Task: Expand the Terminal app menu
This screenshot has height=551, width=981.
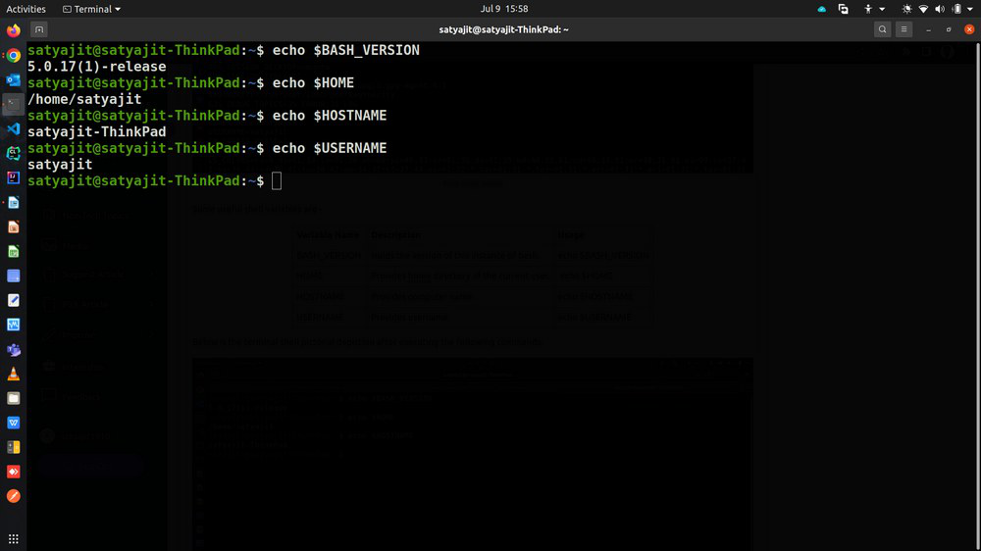Action: (x=92, y=9)
